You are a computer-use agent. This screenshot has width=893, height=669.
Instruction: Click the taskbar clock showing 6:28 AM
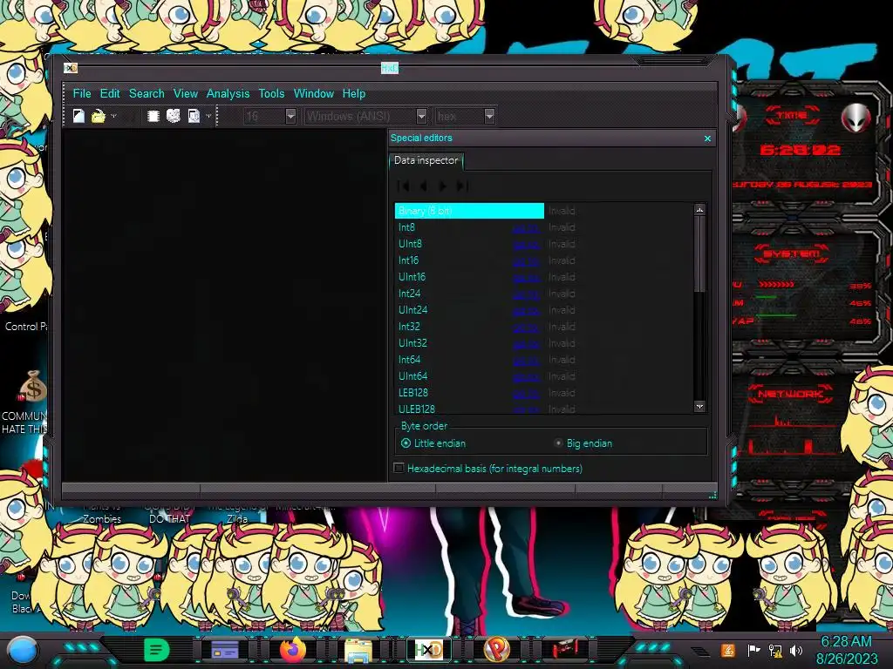pos(847,650)
